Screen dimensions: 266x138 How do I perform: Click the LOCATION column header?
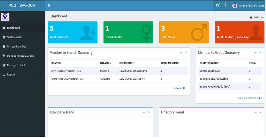106,63
